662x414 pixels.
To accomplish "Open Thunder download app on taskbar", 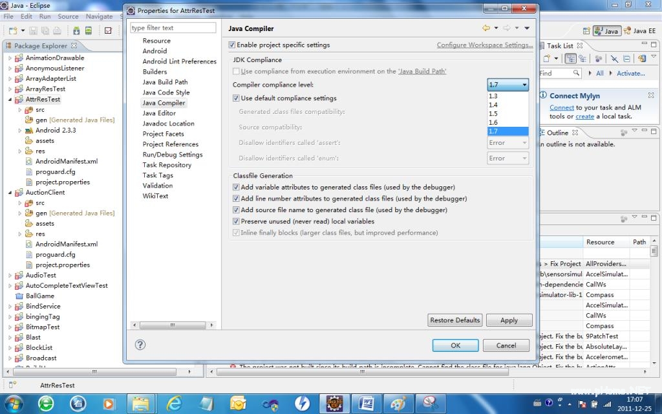I will [302, 404].
